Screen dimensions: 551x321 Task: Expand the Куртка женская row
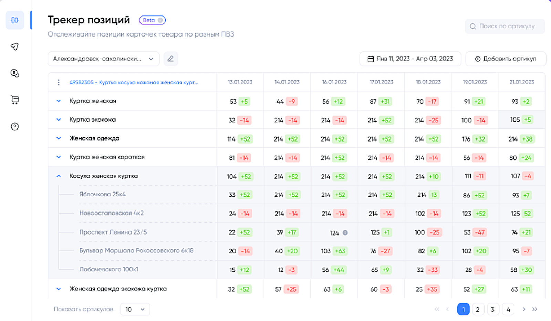pyautogui.click(x=59, y=101)
